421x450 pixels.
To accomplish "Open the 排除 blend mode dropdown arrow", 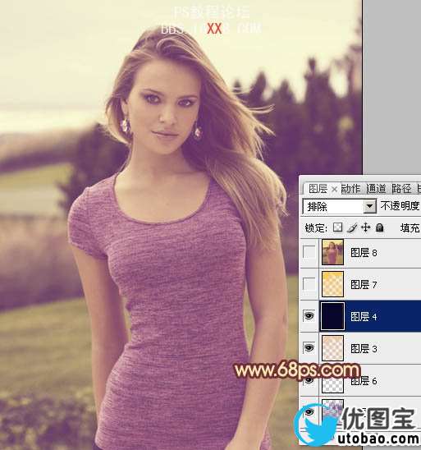I will pyautogui.click(x=369, y=206).
